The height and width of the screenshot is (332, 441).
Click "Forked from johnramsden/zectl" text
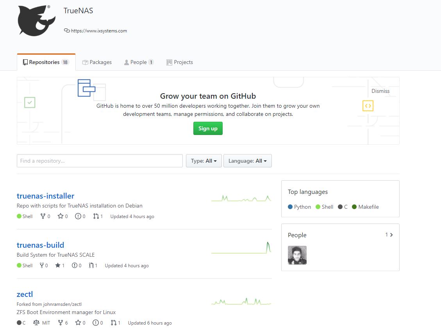[49, 304]
